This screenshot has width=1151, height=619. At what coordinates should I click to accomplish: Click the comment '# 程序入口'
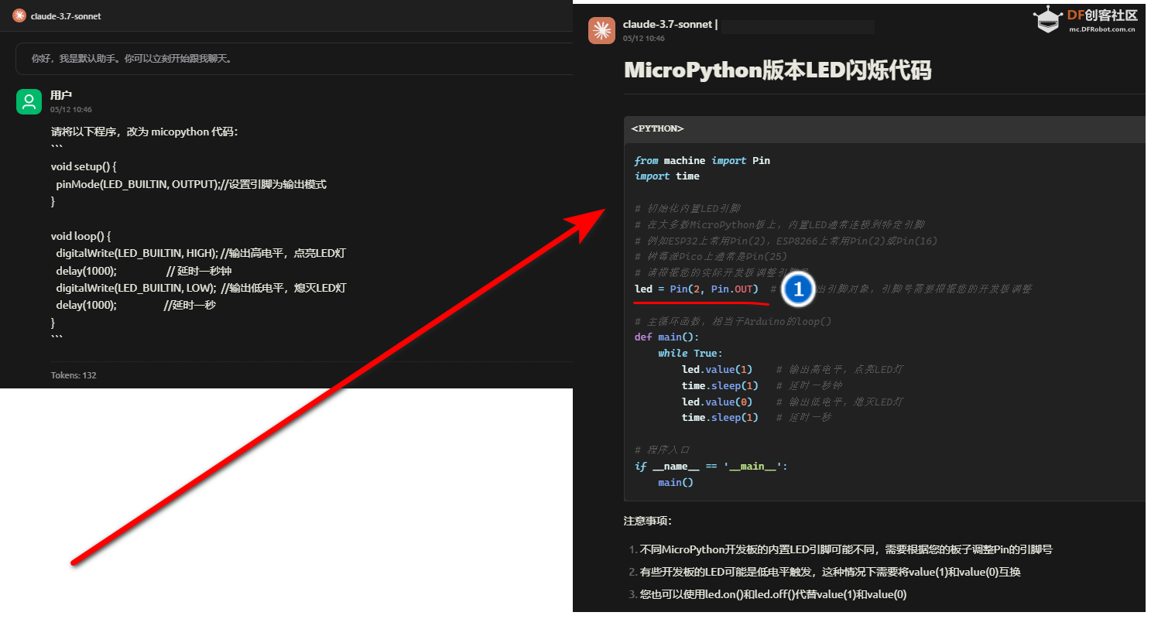point(662,450)
